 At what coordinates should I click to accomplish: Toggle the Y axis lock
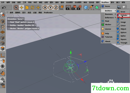pyautogui.click(x=50, y=7)
